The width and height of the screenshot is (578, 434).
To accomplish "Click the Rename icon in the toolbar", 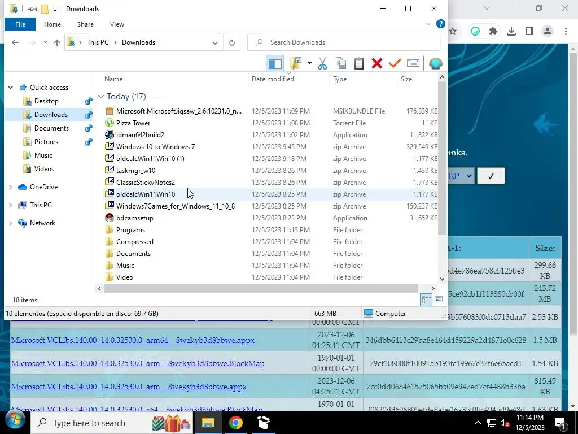I will 413,63.
